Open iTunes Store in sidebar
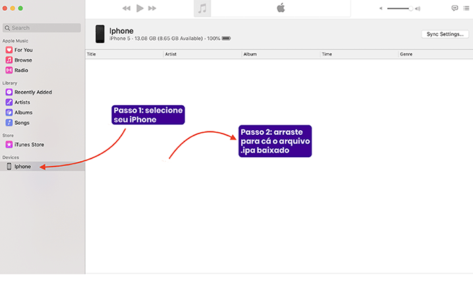473x296 pixels. [x=29, y=144]
